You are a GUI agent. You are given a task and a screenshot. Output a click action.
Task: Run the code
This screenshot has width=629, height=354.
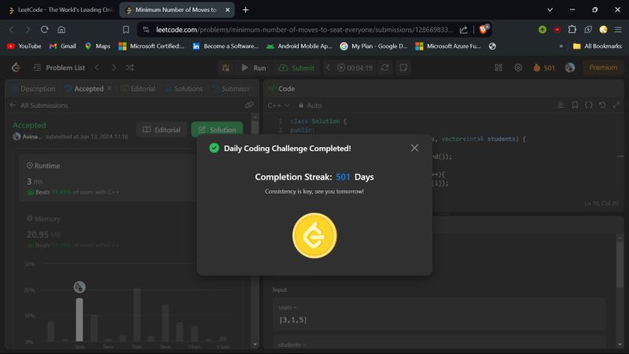[253, 68]
